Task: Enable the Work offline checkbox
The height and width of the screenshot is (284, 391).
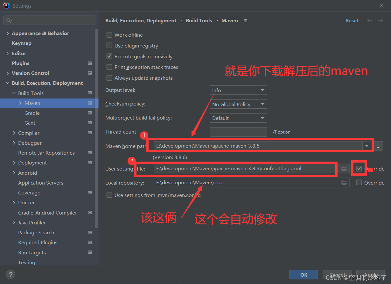Action: coord(109,35)
